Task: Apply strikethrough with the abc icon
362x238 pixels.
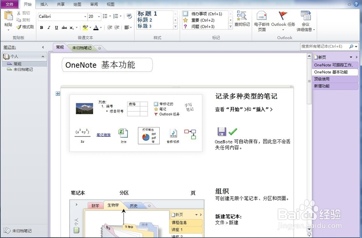Action: 64,27
